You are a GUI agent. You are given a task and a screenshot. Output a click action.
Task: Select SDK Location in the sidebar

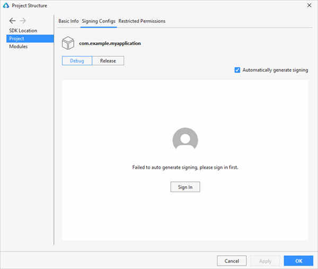click(x=23, y=30)
